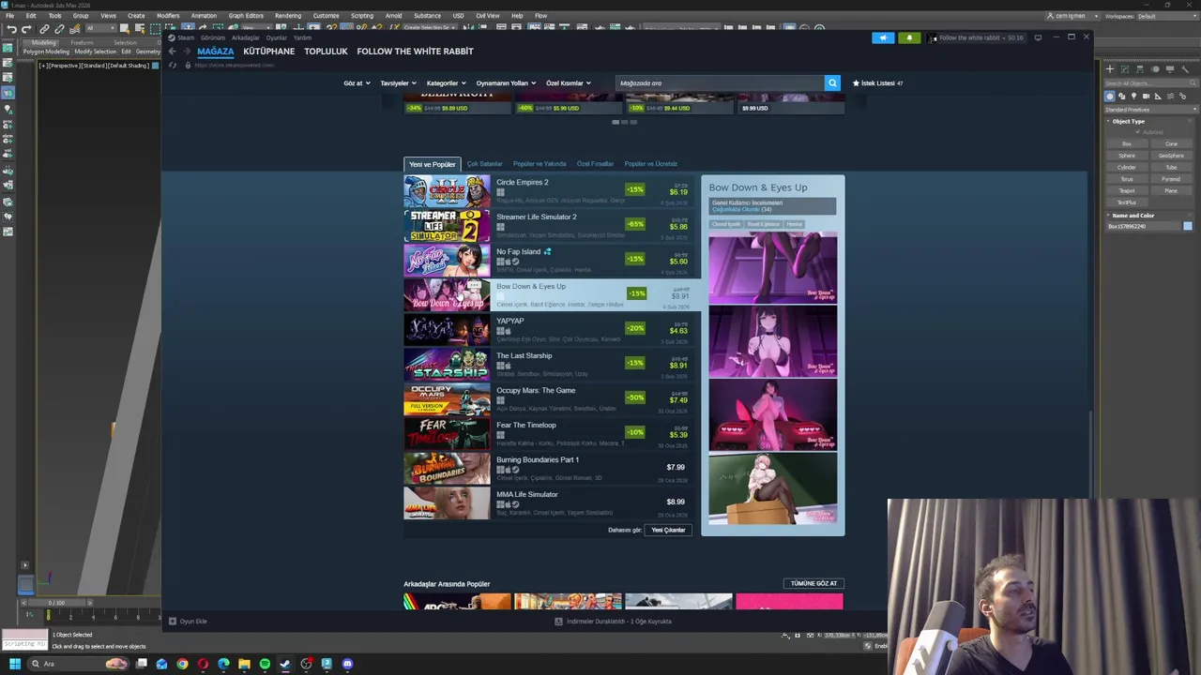Switch to Popüler ve Ücretsiz tab
Viewport: 1201px width, 675px height.
click(x=650, y=164)
